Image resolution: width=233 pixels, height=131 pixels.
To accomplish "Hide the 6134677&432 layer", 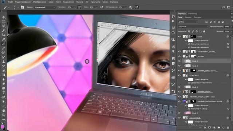I will tap(179, 75).
